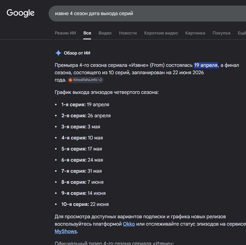The height and width of the screenshot is (245, 246).
Task: Switch to Короткие видео tab
Action: (161, 33)
